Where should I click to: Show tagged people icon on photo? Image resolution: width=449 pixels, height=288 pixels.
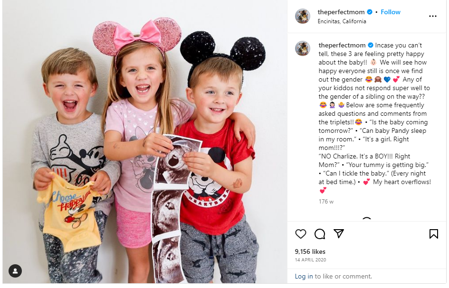(15, 271)
